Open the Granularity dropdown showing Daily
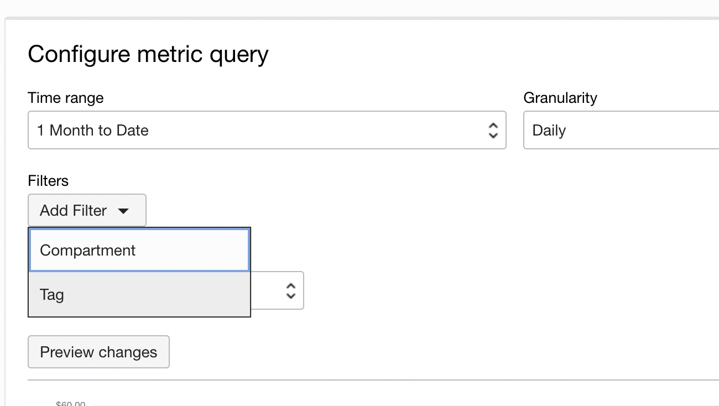Viewport: 719px width, 406px height. 621,130
